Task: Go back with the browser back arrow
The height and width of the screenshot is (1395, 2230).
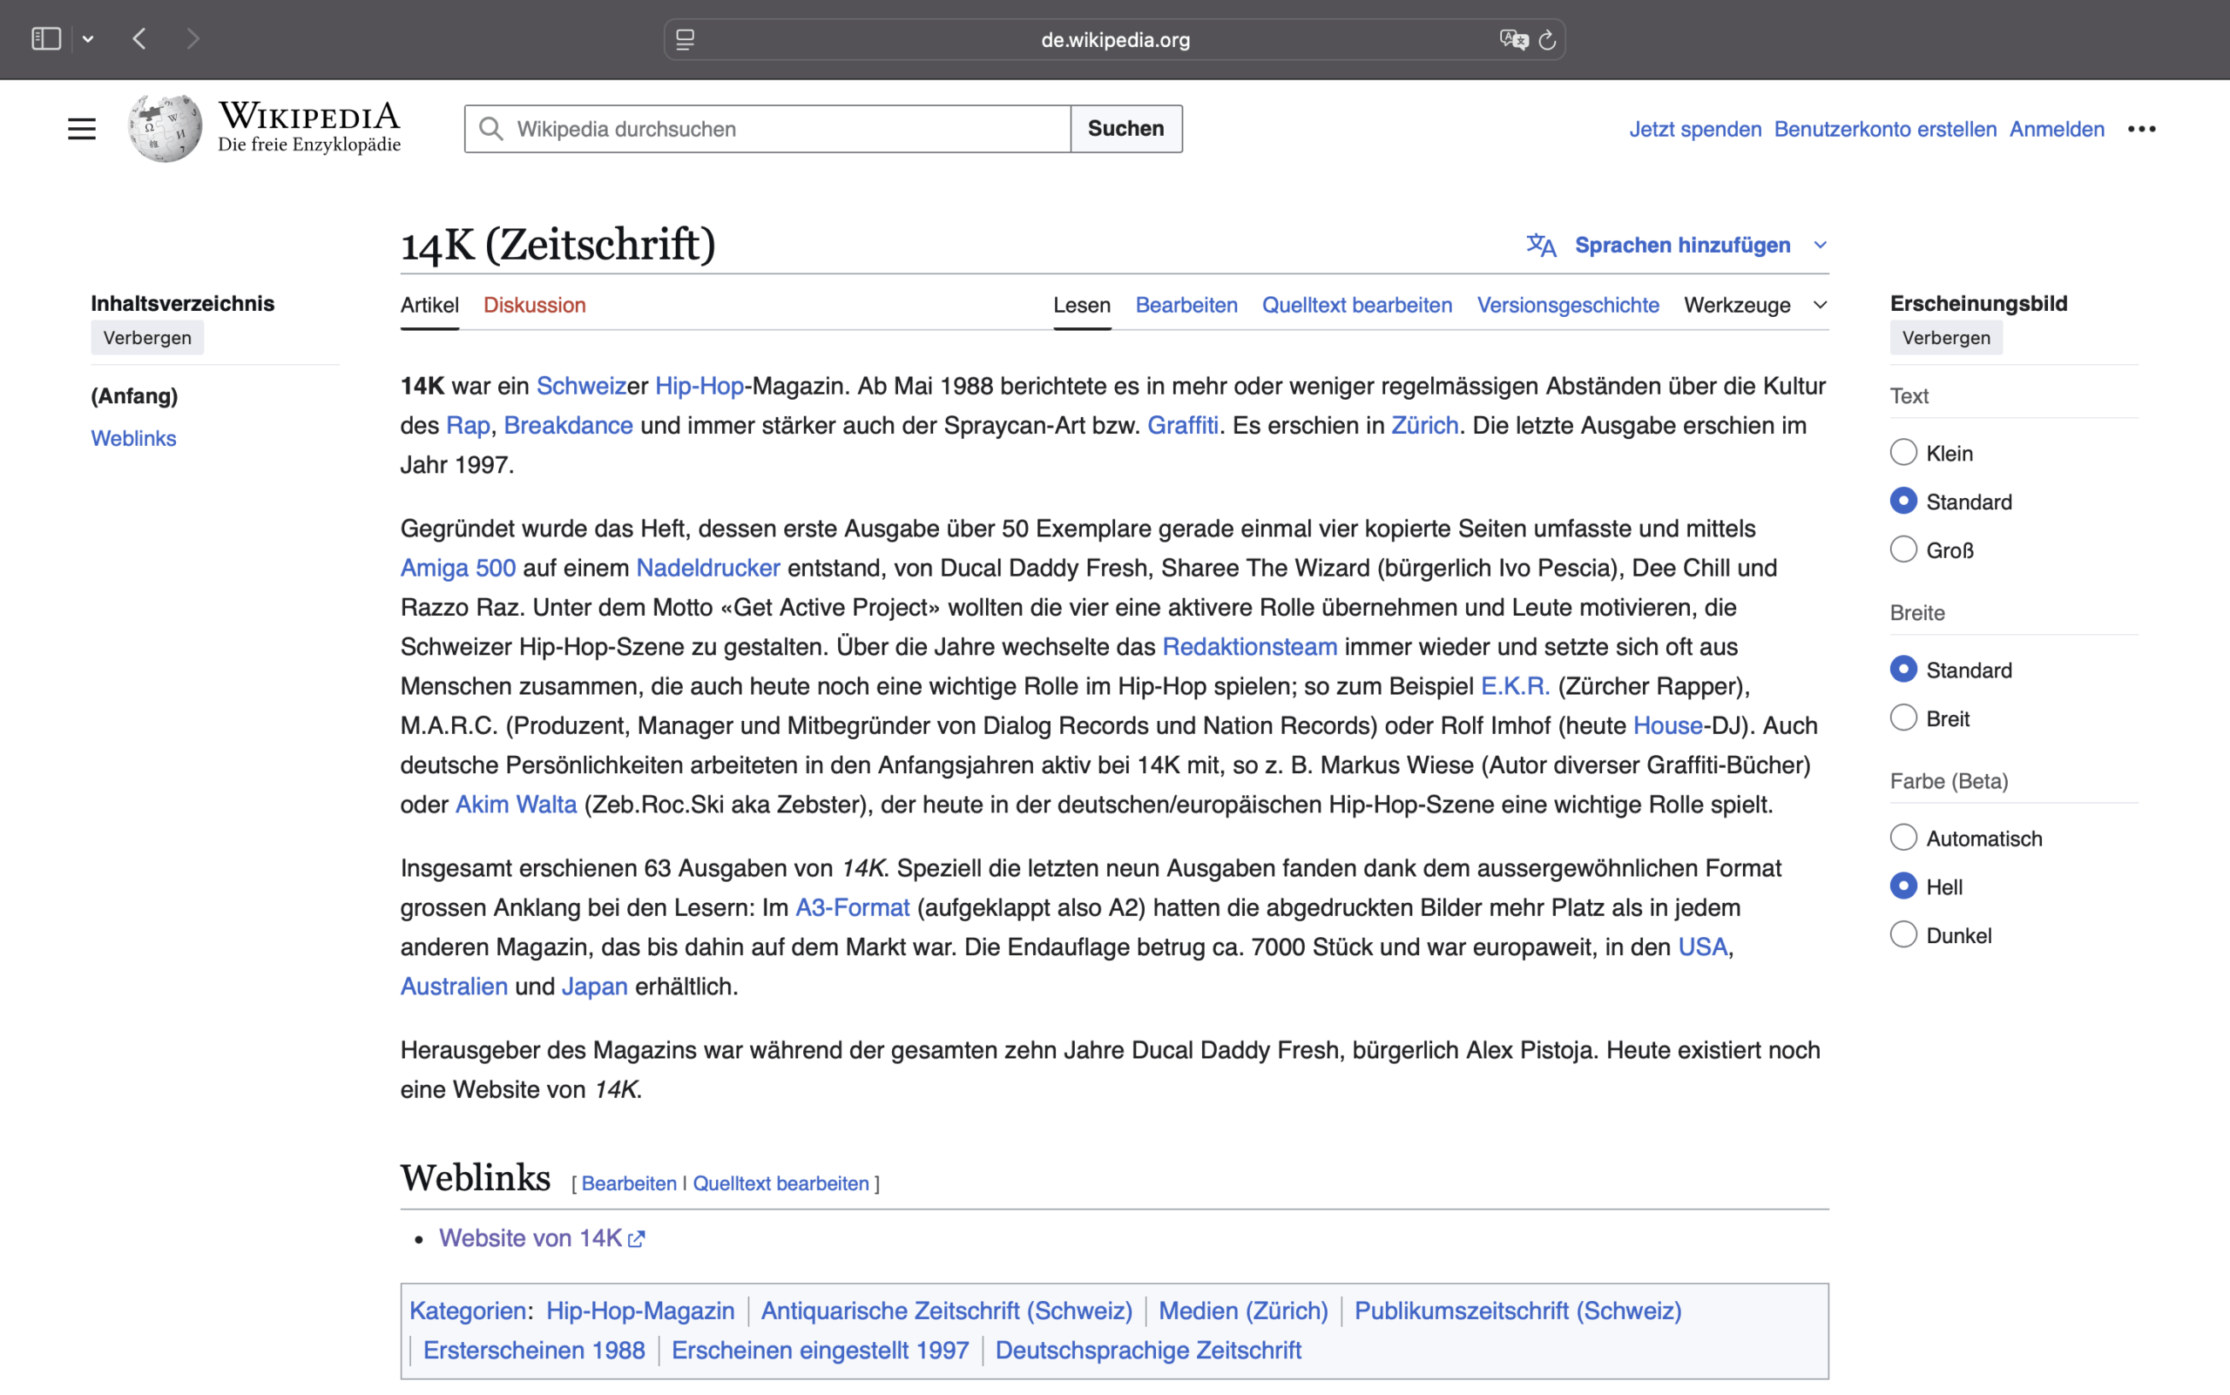Action: coord(139,38)
